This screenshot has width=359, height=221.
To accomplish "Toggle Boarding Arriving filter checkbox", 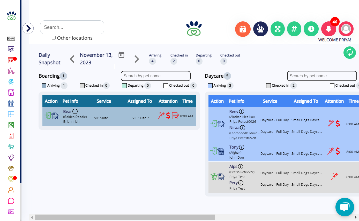I will (44, 86).
